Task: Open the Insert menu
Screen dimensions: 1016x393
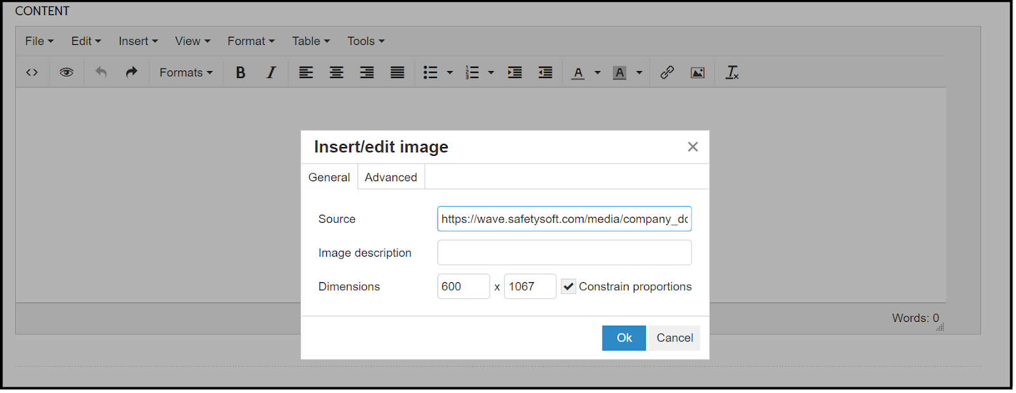Action: click(138, 41)
